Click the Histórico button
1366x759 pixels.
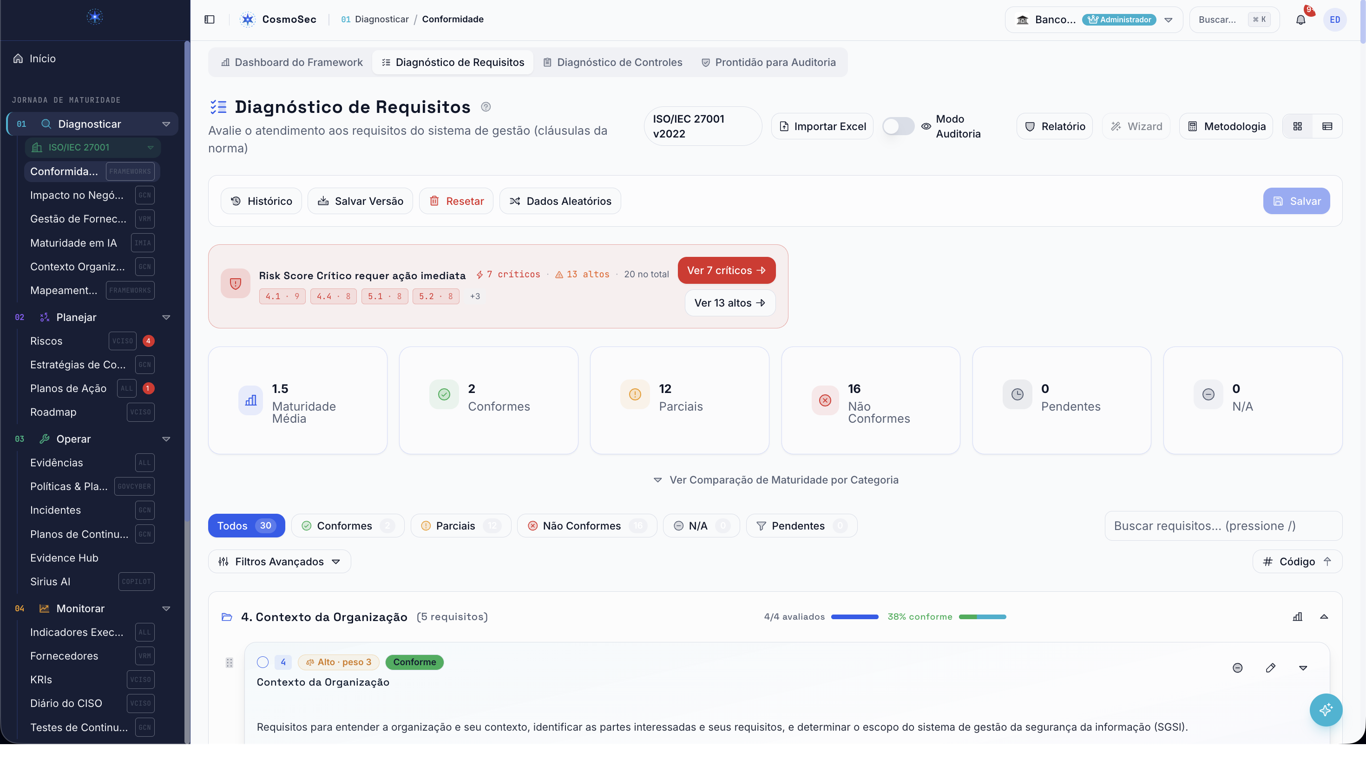coord(261,201)
